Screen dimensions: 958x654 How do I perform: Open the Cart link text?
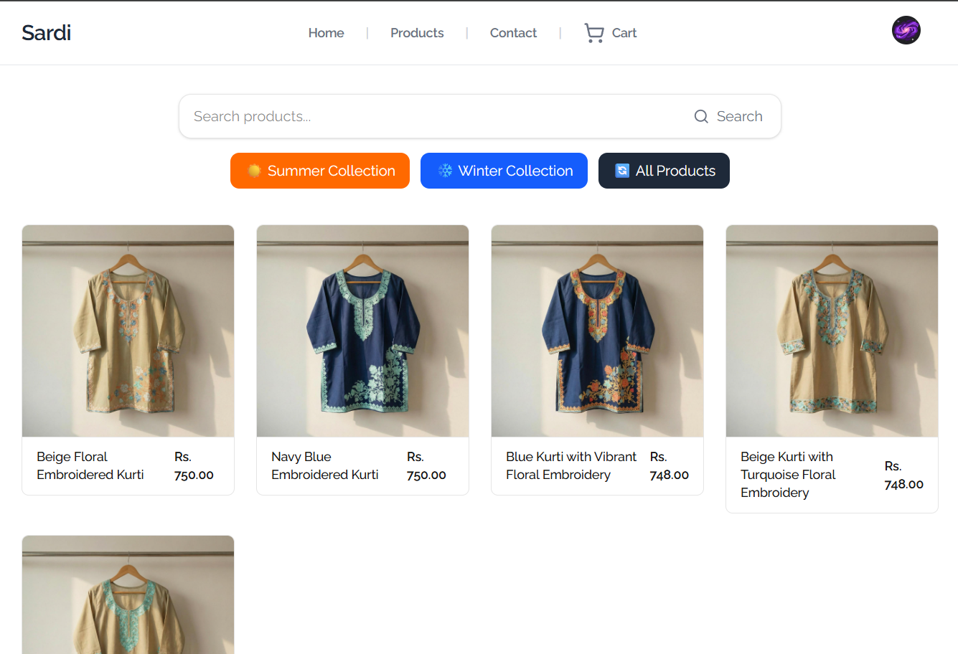click(624, 33)
